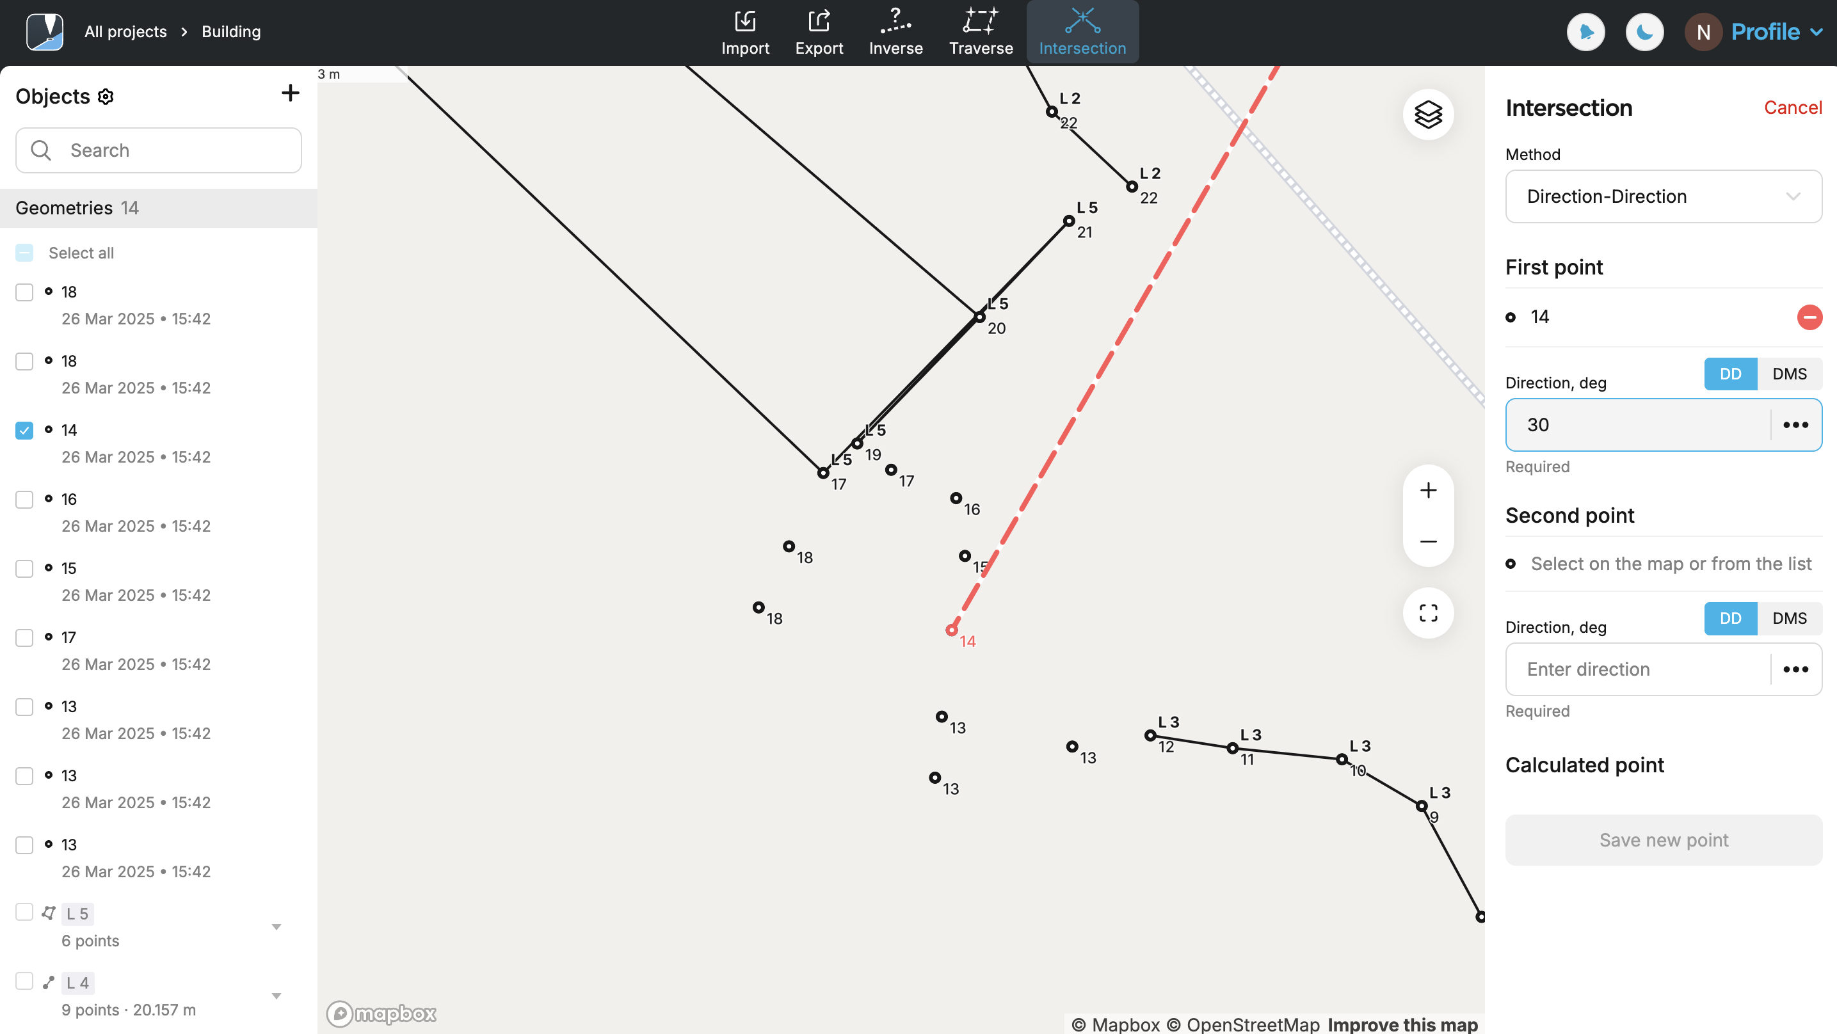Open the Export tool
1837x1034 pixels.
(x=819, y=32)
